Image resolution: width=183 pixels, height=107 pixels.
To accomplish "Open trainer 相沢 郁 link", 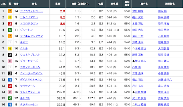I will (162, 11).
